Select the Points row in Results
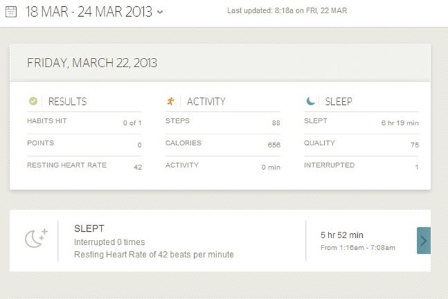Viewport: 448px width, 299px height. point(84,145)
